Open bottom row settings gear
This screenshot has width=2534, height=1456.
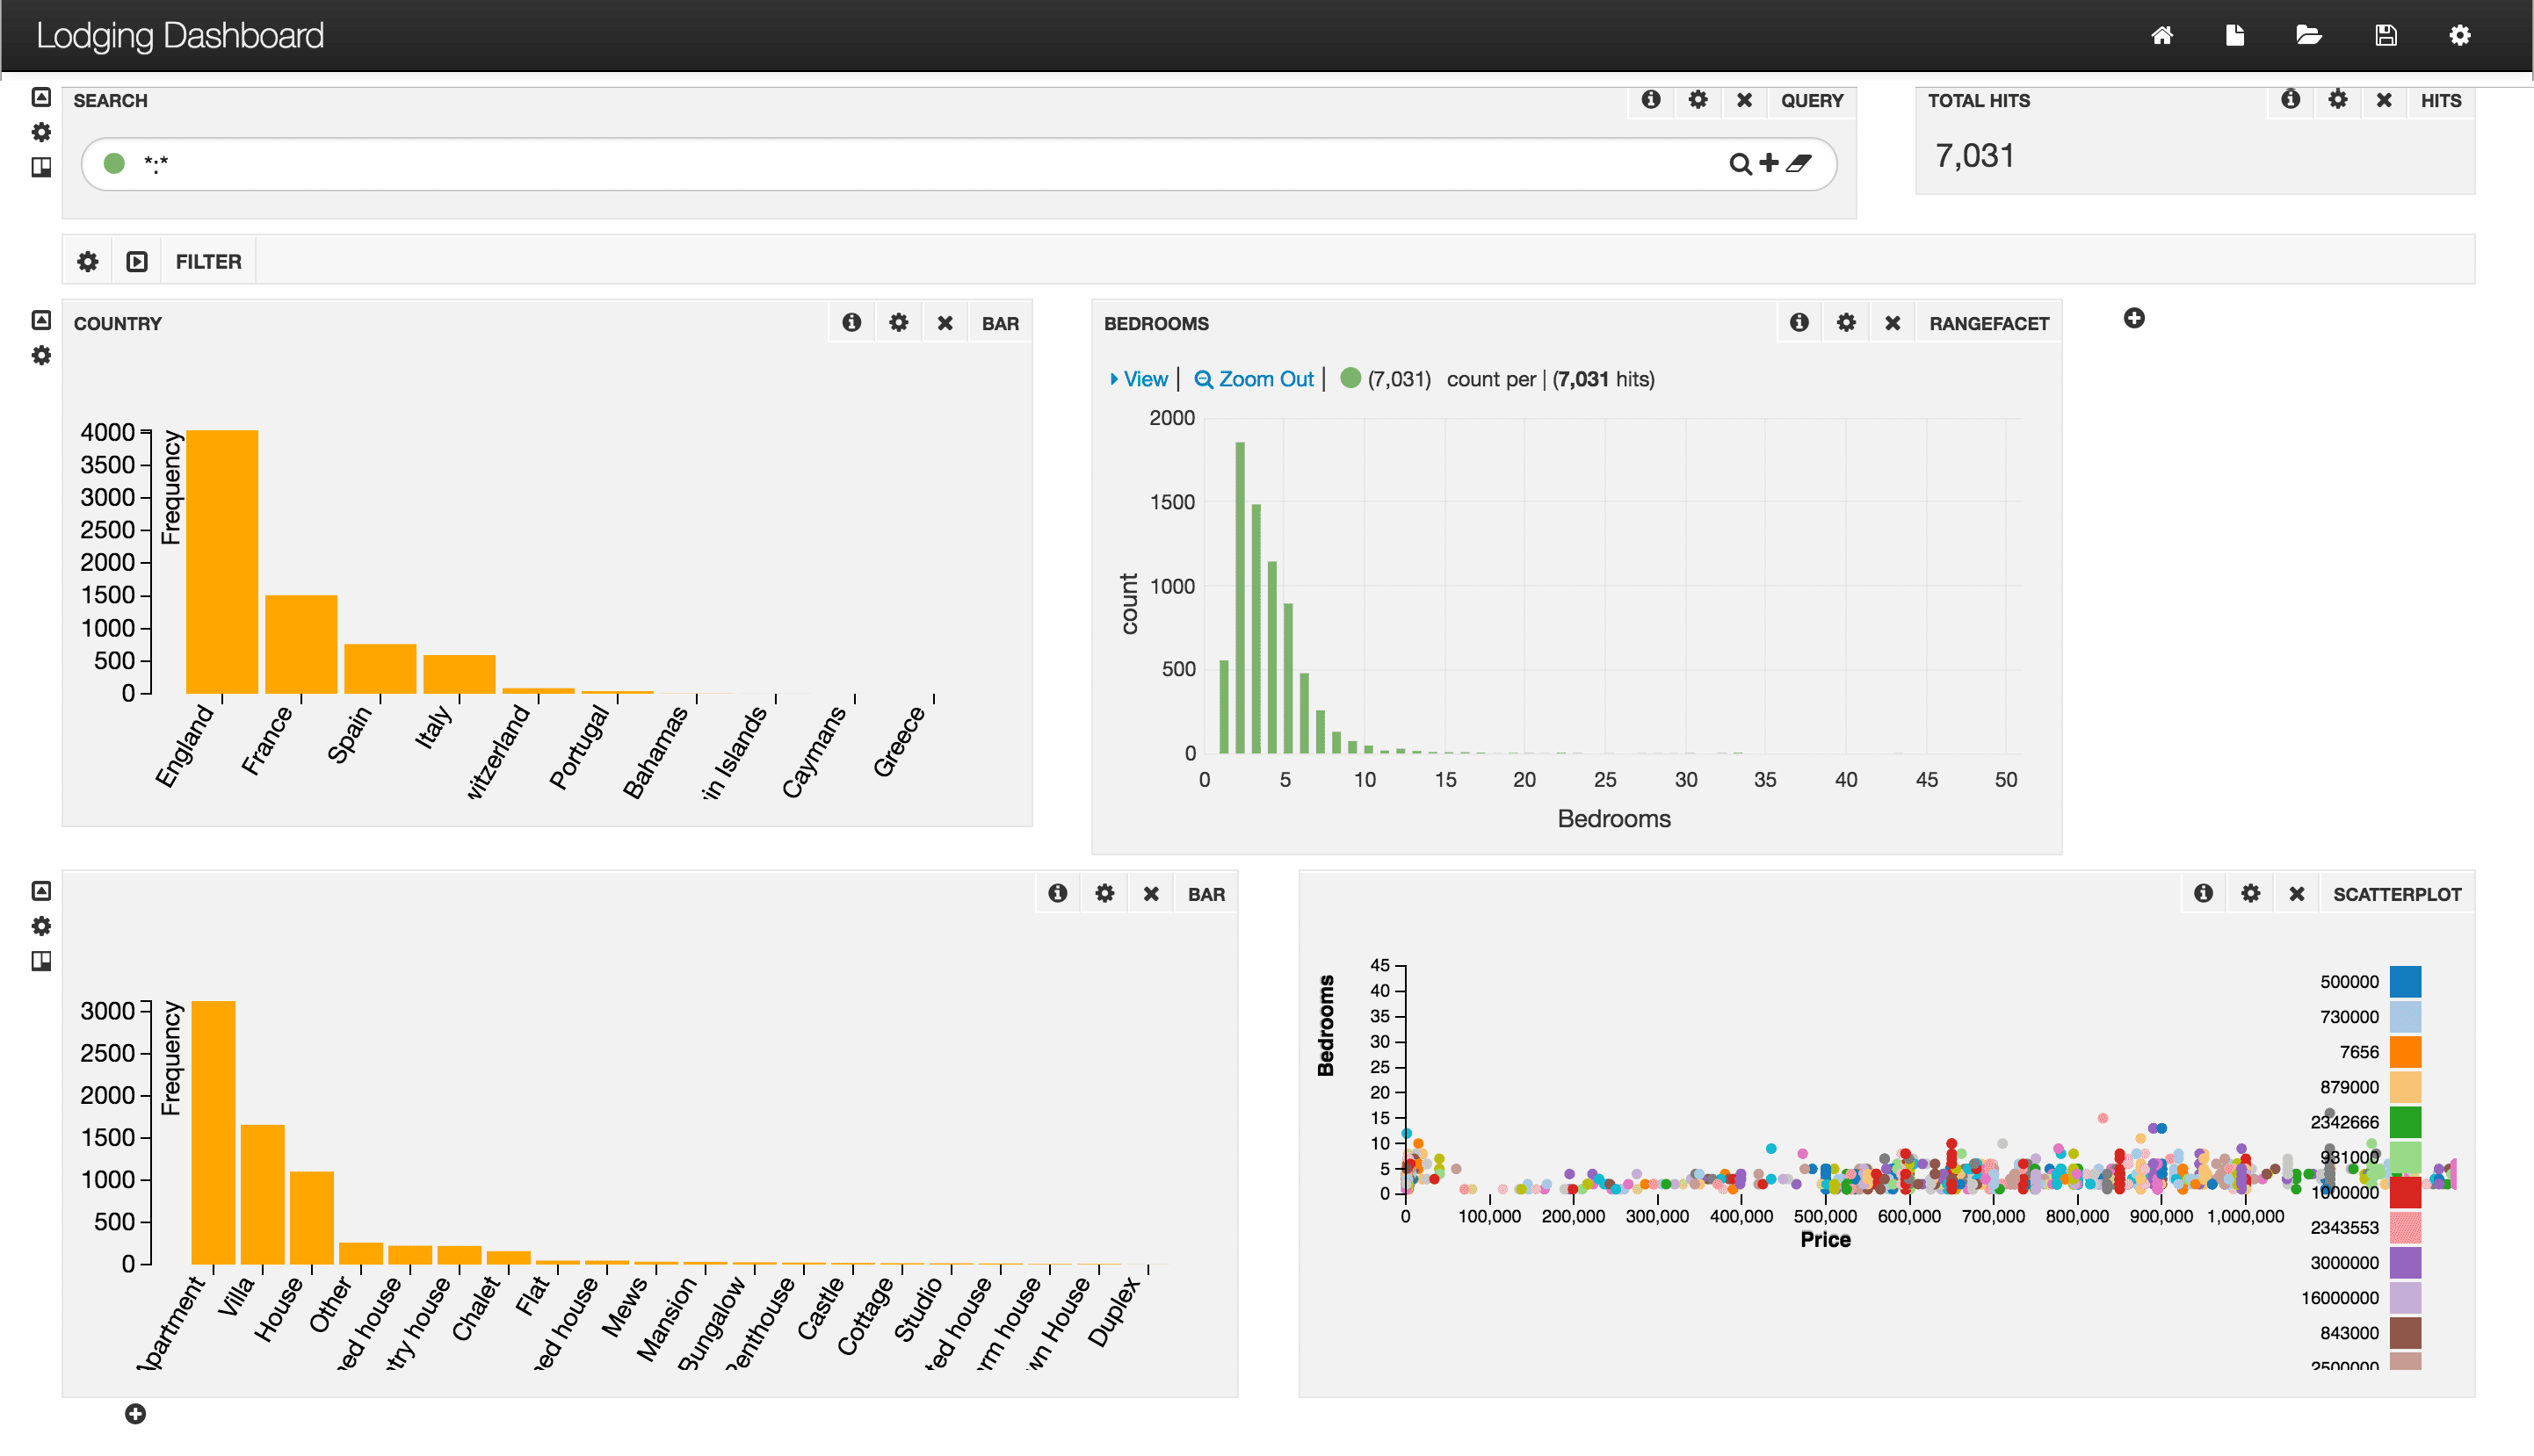41,926
